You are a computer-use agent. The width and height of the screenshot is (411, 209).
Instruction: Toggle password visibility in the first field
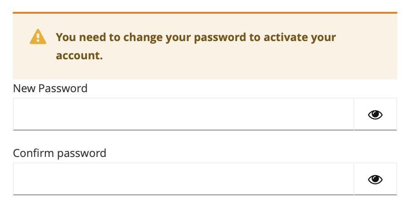tap(375, 115)
